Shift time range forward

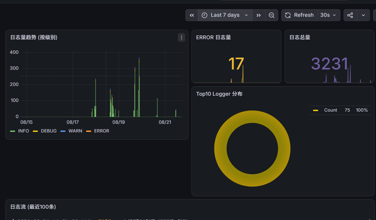[259, 15]
